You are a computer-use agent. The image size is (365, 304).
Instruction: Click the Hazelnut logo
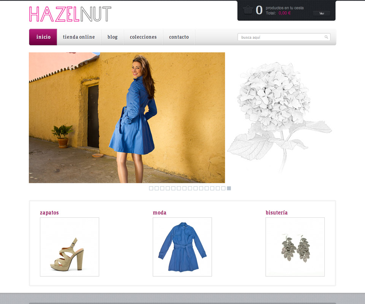(70, 14)
